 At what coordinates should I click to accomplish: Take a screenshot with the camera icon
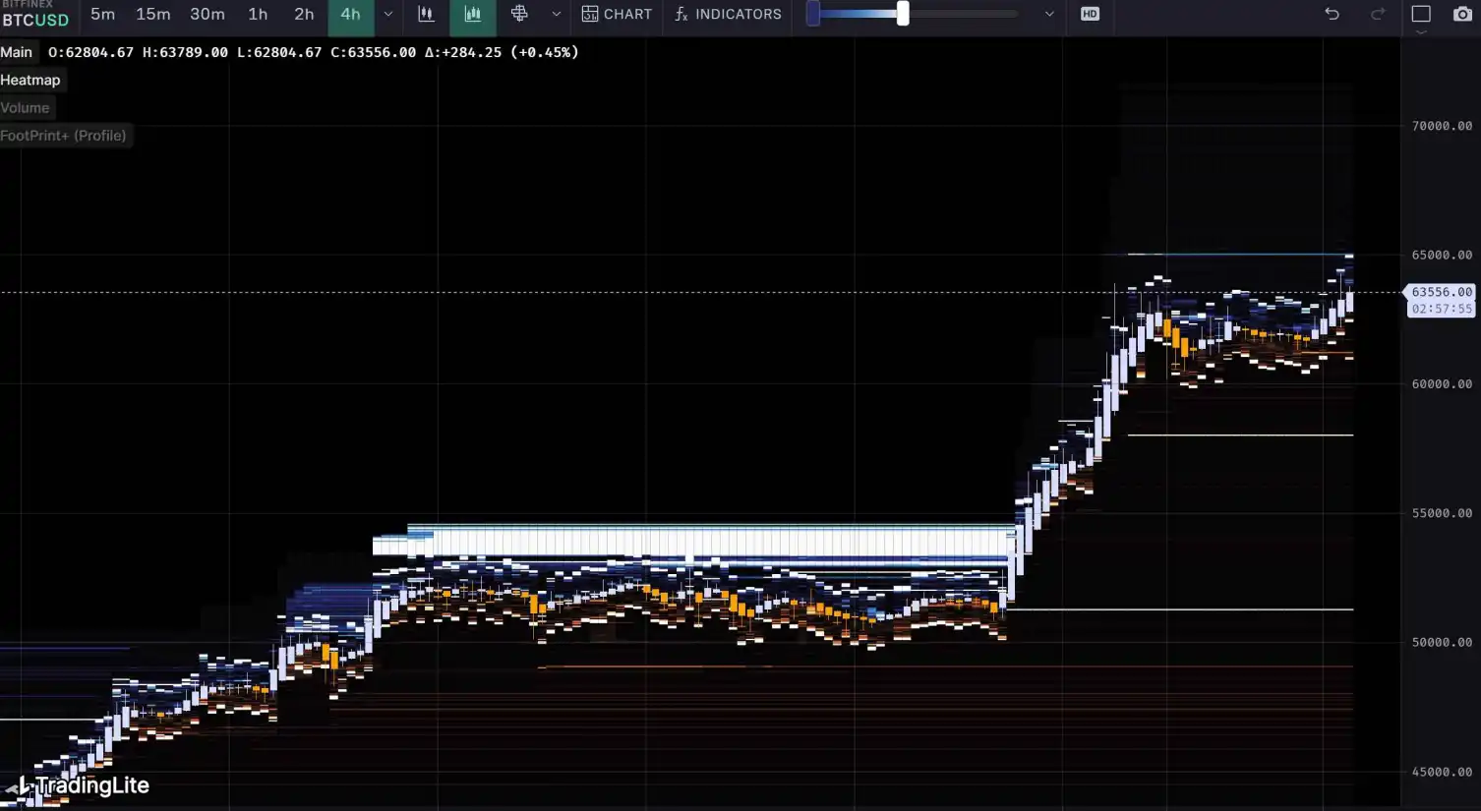[1462, 14]
